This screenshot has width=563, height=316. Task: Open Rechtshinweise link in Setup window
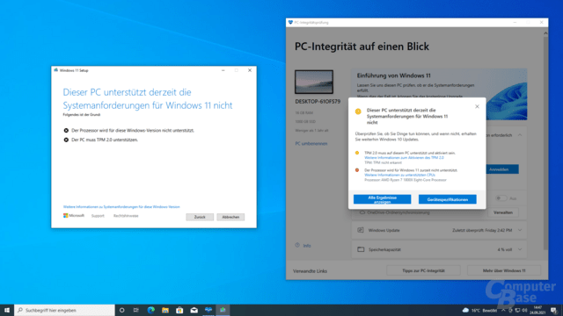pyautogui.click(x=126, y=216)
